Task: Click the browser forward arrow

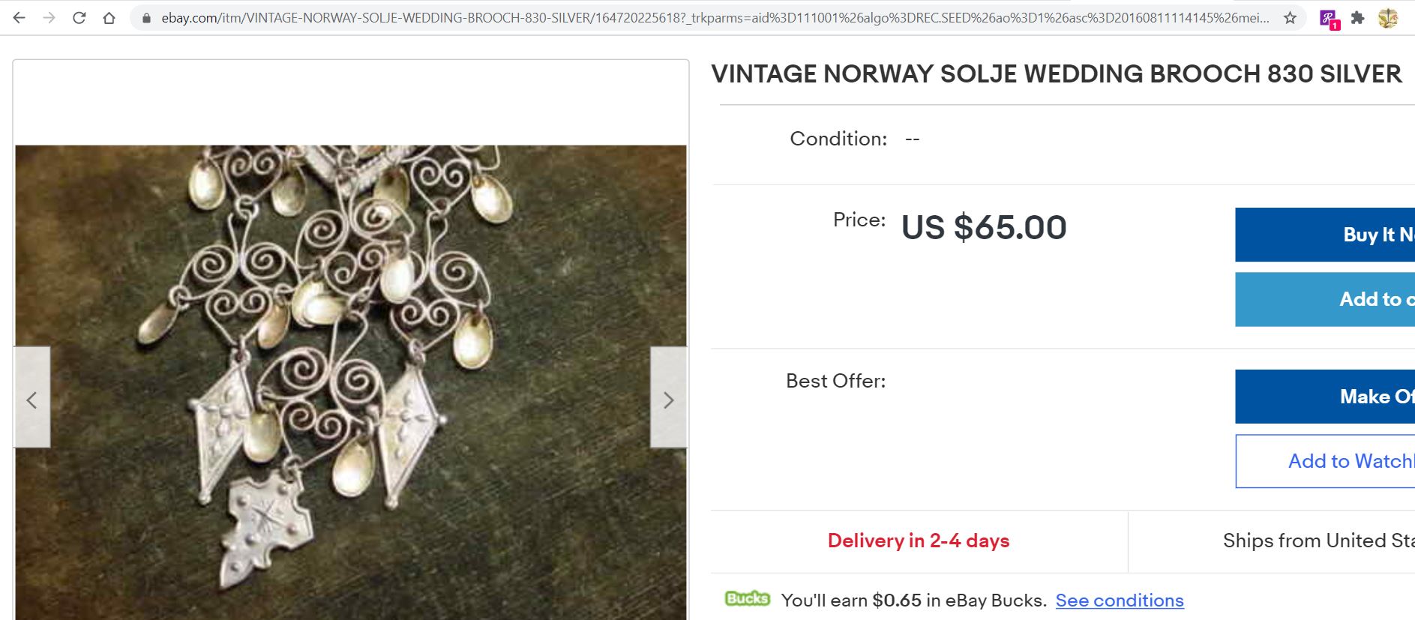Action: click(49, 18)
